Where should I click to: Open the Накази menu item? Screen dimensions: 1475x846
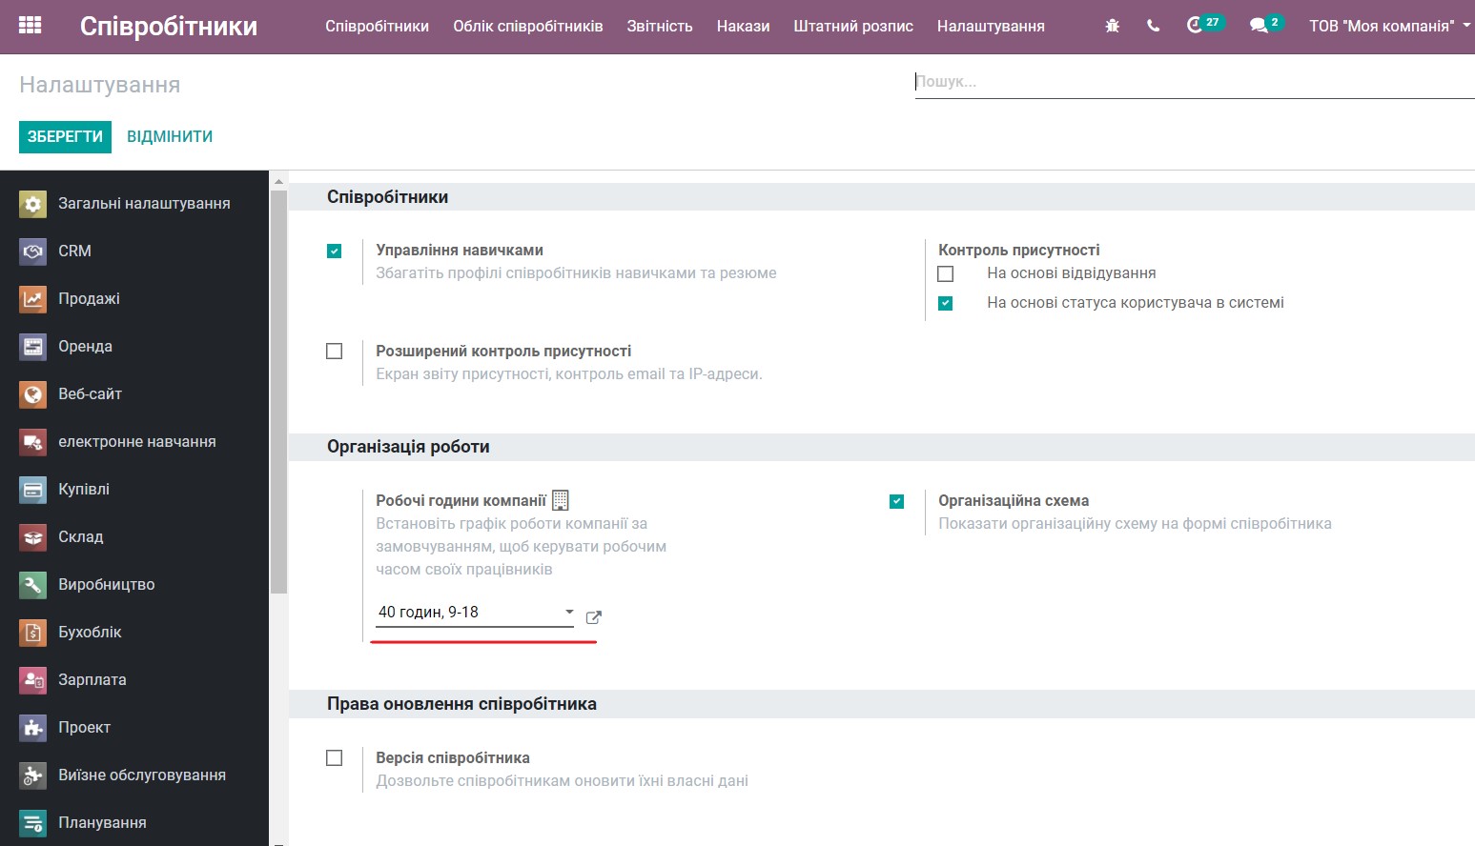tap(743, 27)
